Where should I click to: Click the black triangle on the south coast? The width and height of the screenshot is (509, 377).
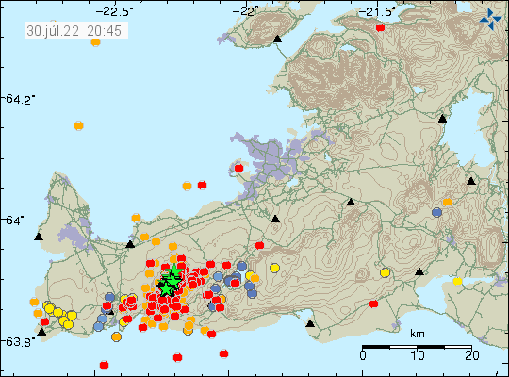pyautogui.click(x=310, y=323)
